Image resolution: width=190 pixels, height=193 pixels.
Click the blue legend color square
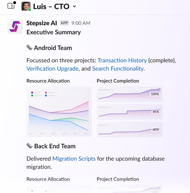point(46,96)
